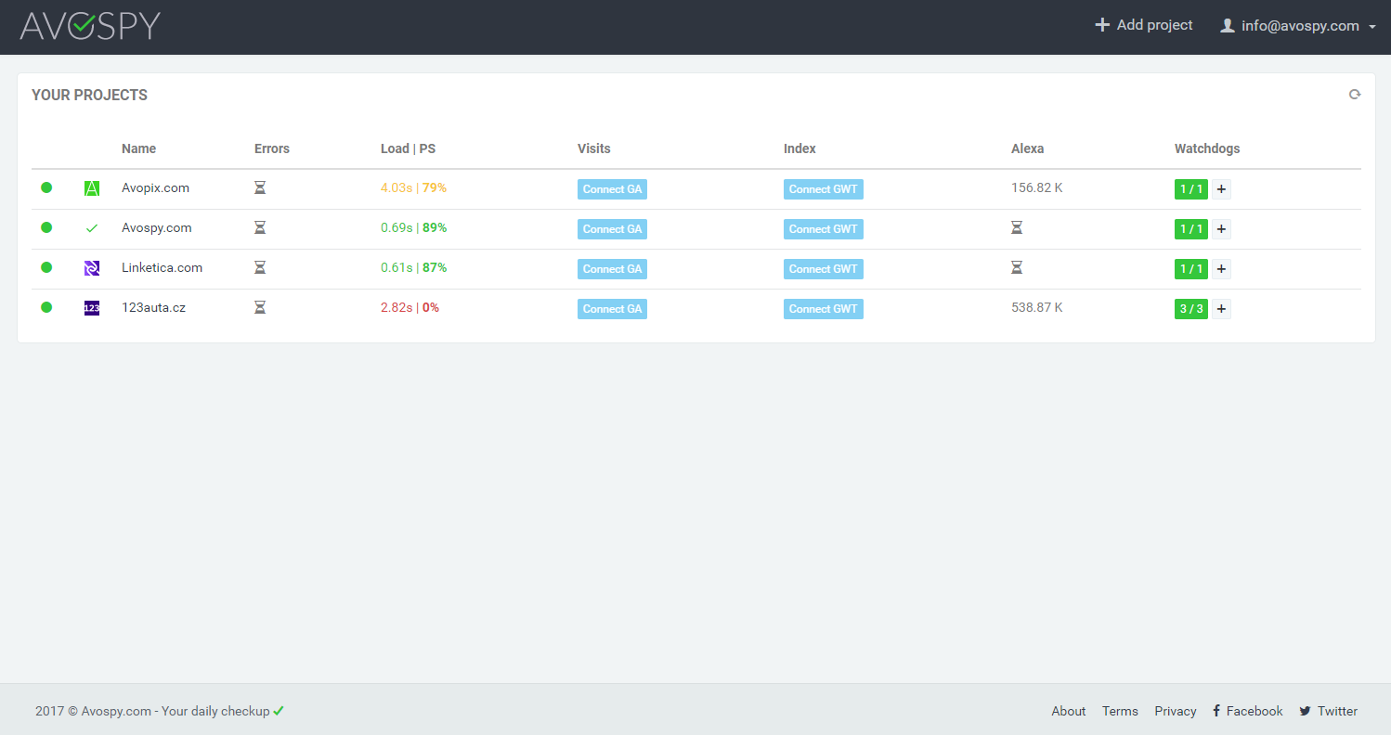
Task: Open the Terms footer link
Action: 1120,711
